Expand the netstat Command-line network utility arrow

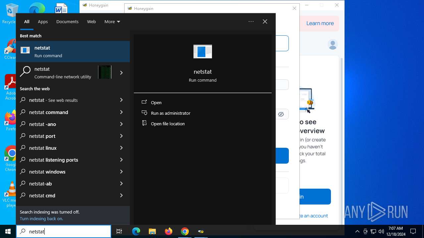point(122,73)
